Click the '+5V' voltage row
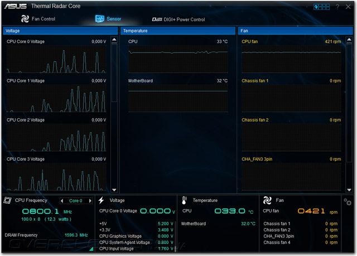The width and height of the screenshot is (357, 256). (x=136, y=224)
